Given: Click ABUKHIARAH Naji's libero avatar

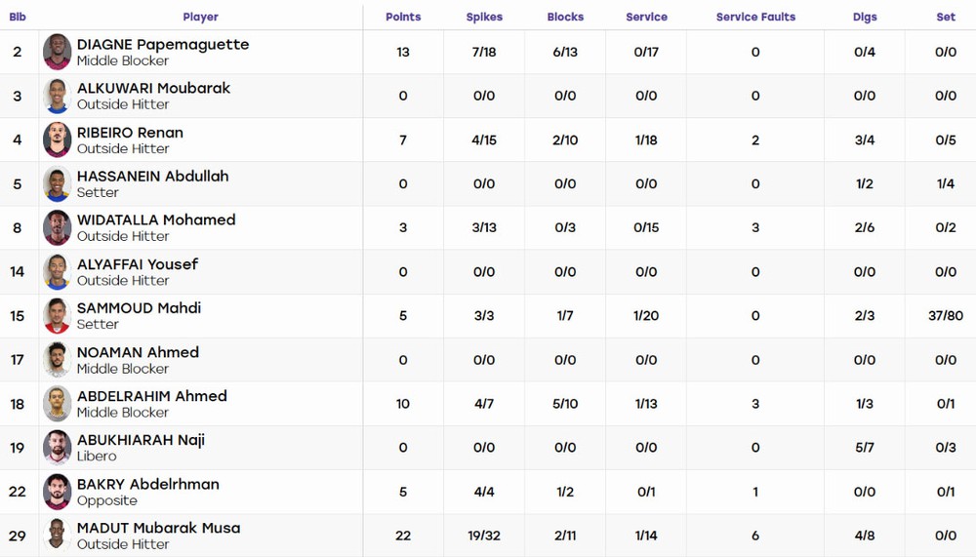Looking at the screenshot, I should click(x=57, y=448).
